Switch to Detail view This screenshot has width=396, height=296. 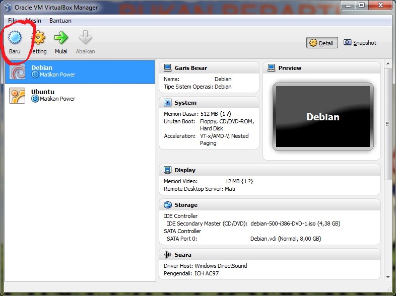coord(322,43)
